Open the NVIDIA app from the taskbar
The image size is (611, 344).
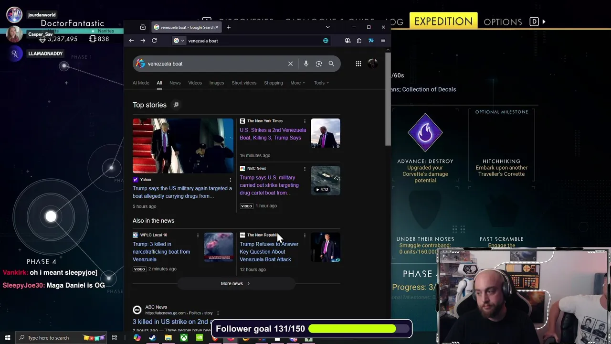(x=200, y=338)
